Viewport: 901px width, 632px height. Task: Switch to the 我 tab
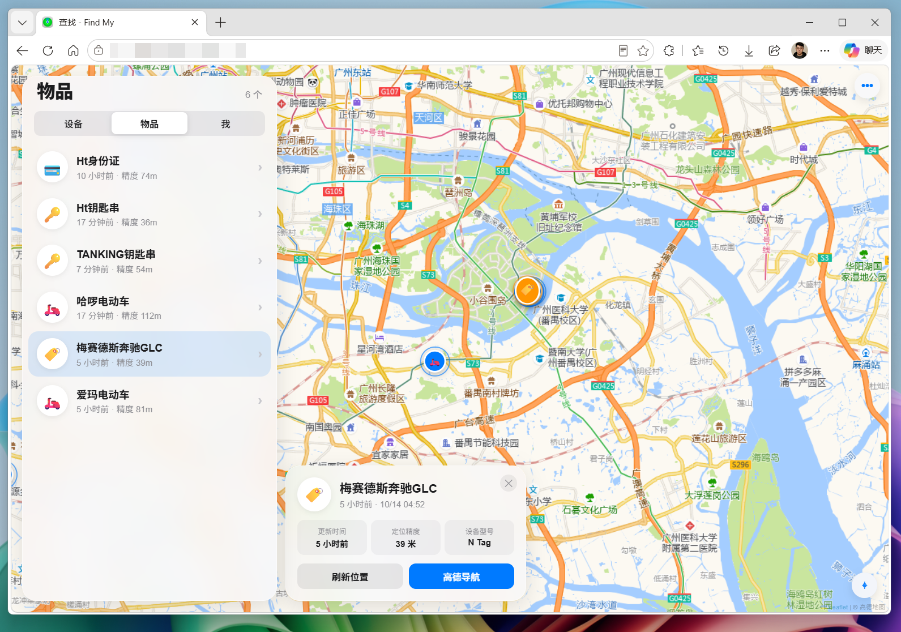tap(225, 123)
